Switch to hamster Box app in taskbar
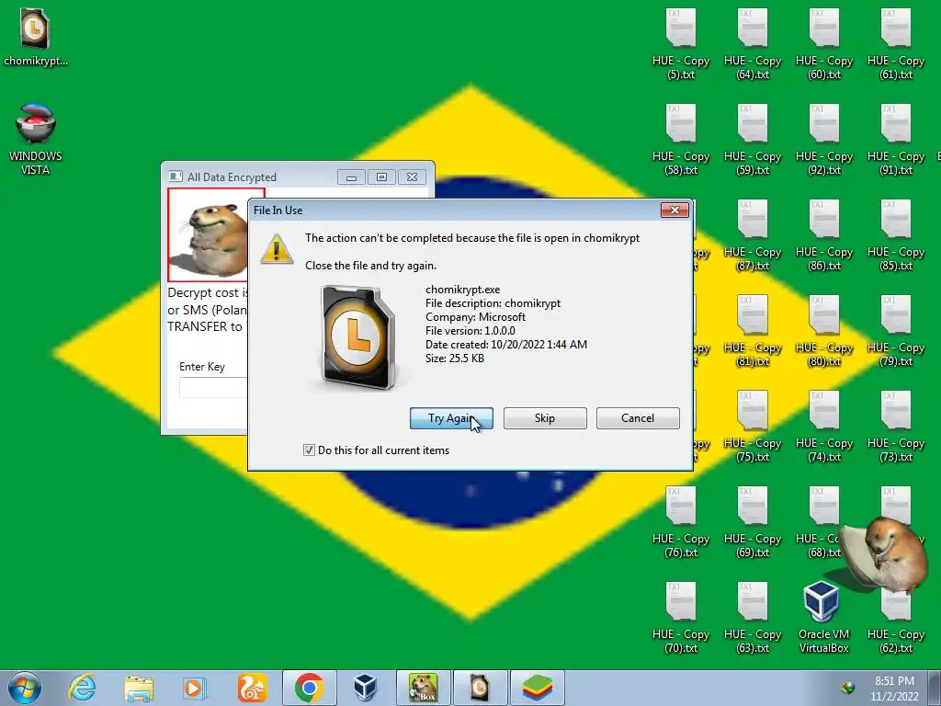This screenshot has height=706, width=941. (424, 688)
